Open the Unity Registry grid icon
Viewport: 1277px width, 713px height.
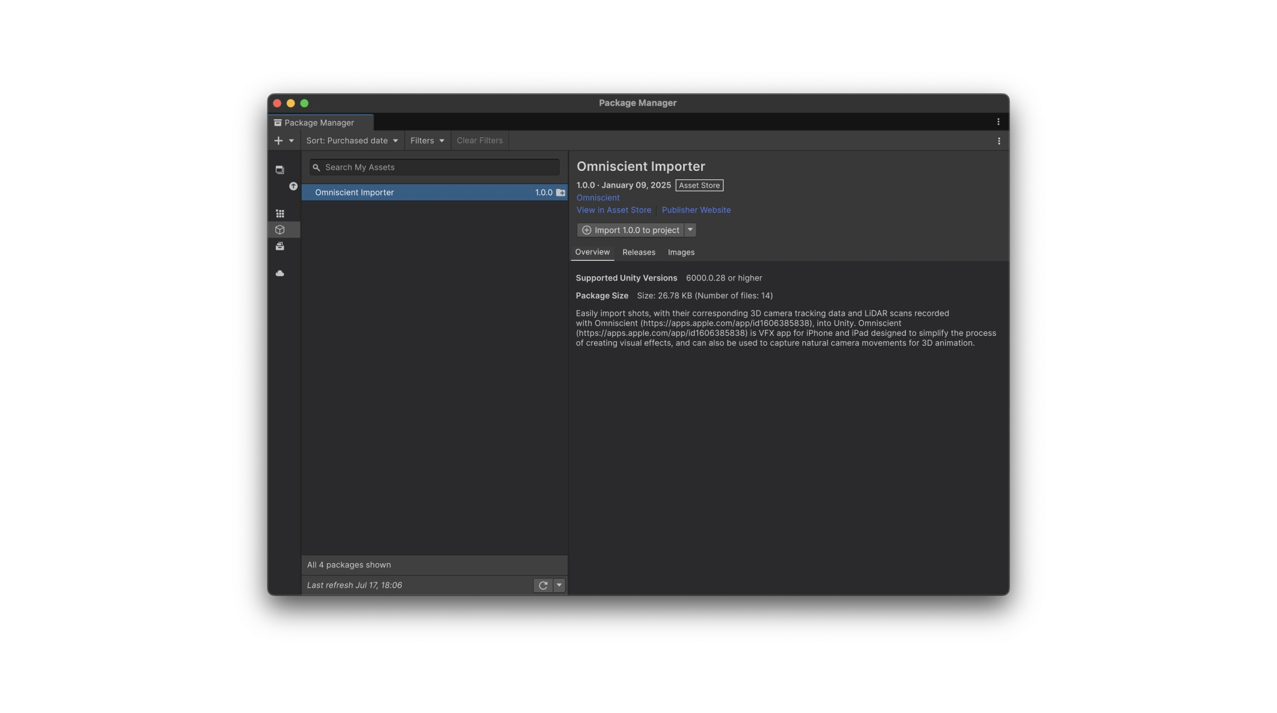(279, 214)
